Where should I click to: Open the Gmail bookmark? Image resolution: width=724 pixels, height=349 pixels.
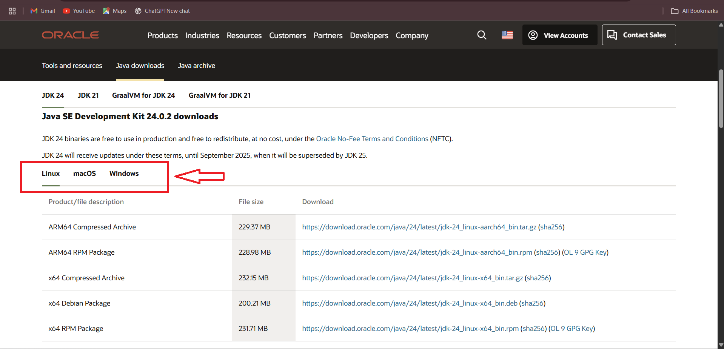tap(43, 11)
